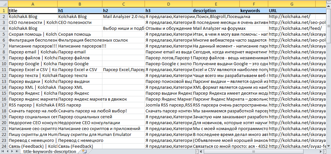Click the 'h2' header cell

pyautogui.click(x=124, y=10)
